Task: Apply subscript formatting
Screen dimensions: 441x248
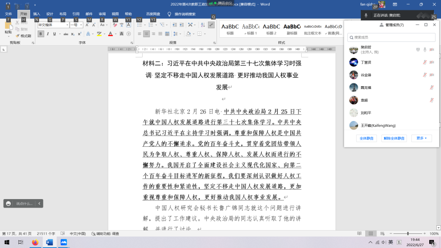Action: click(x=72, y=34)
